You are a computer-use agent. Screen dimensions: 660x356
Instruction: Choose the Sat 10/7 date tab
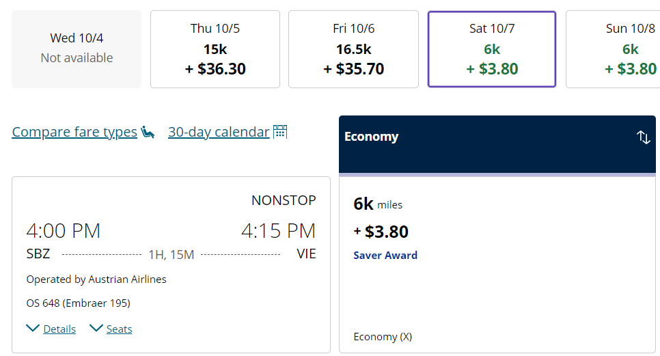492,49
